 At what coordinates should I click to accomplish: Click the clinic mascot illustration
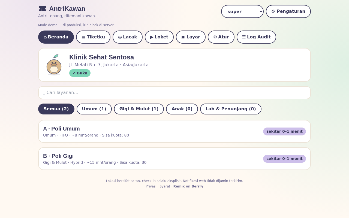[54, 65]
